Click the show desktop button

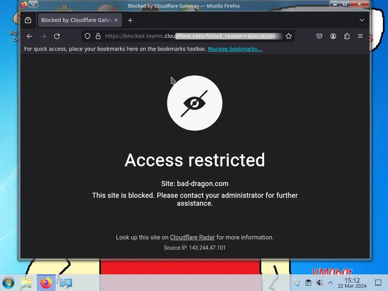(x=378, y=283)
